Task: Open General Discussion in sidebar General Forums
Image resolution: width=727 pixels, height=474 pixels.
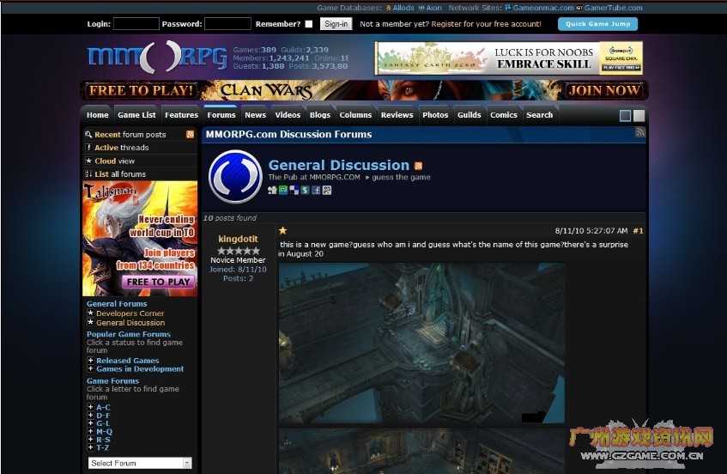Action: pos(130,323)
